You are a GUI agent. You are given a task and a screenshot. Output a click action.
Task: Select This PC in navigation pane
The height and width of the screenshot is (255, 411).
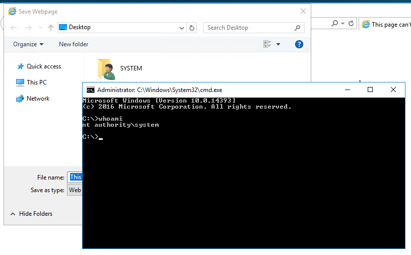31,82
